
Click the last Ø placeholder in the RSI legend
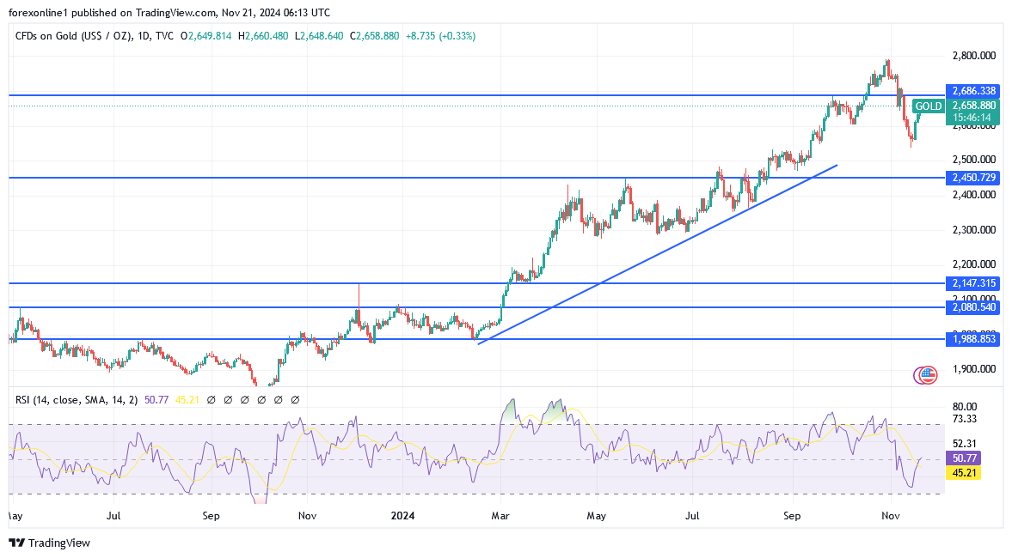tap(294, 399)
